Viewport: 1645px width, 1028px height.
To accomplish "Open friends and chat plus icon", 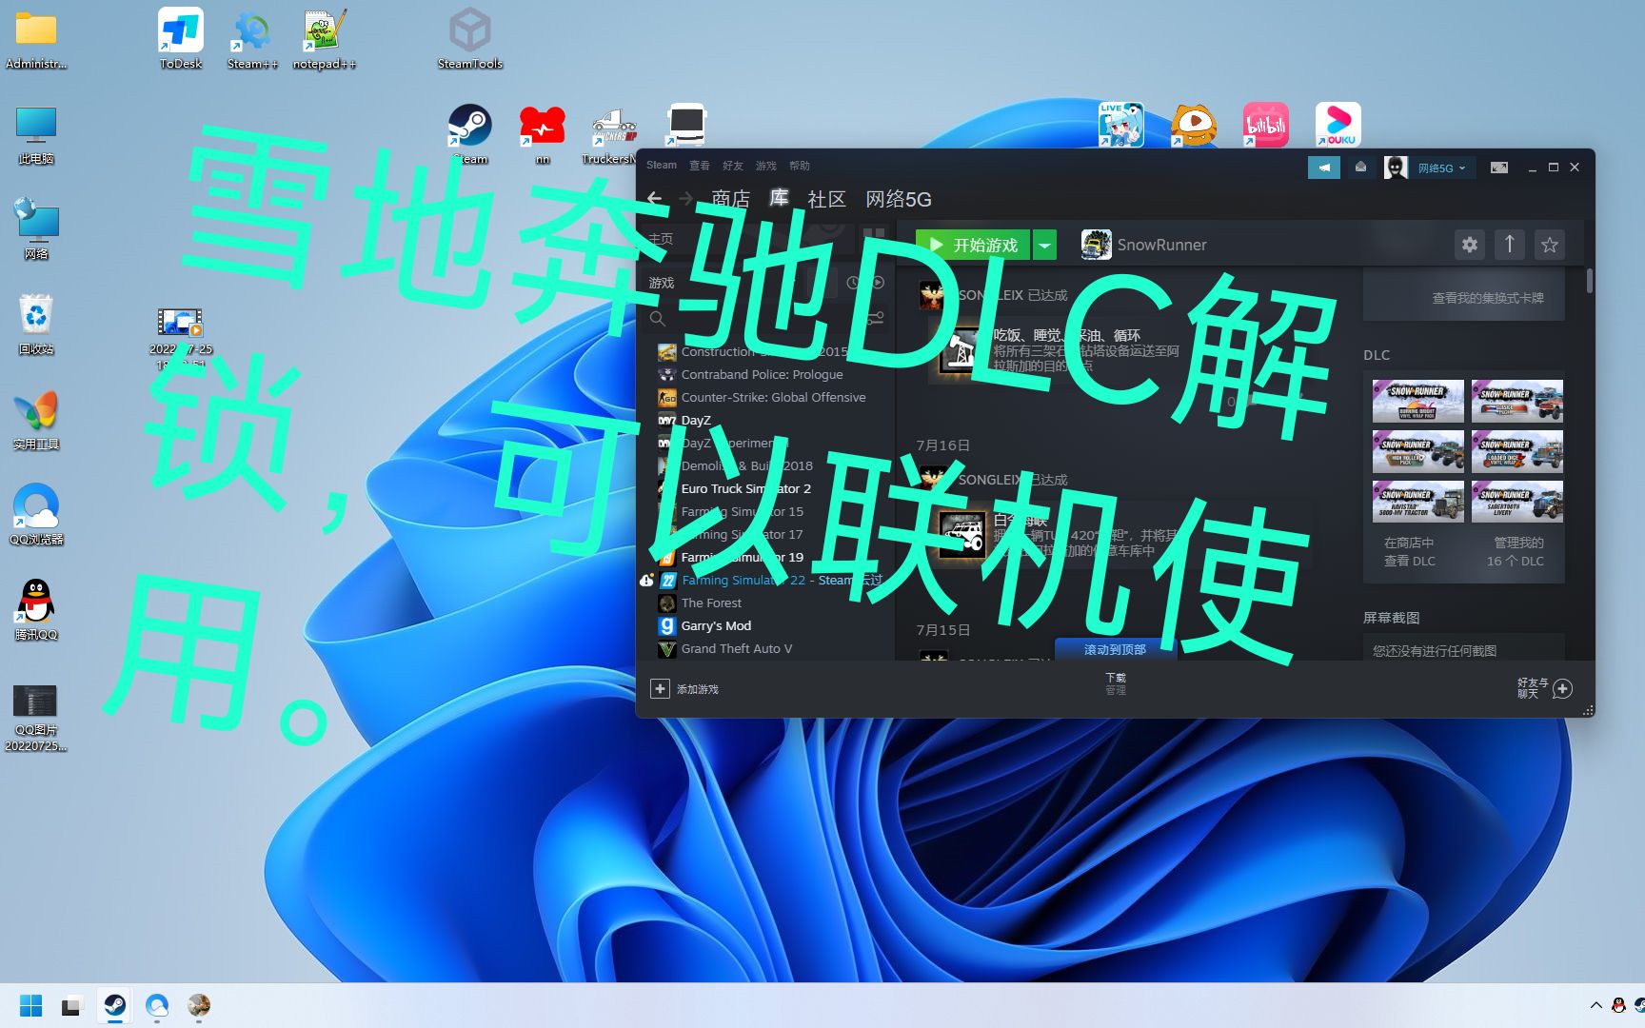I will coord(1562,688).
